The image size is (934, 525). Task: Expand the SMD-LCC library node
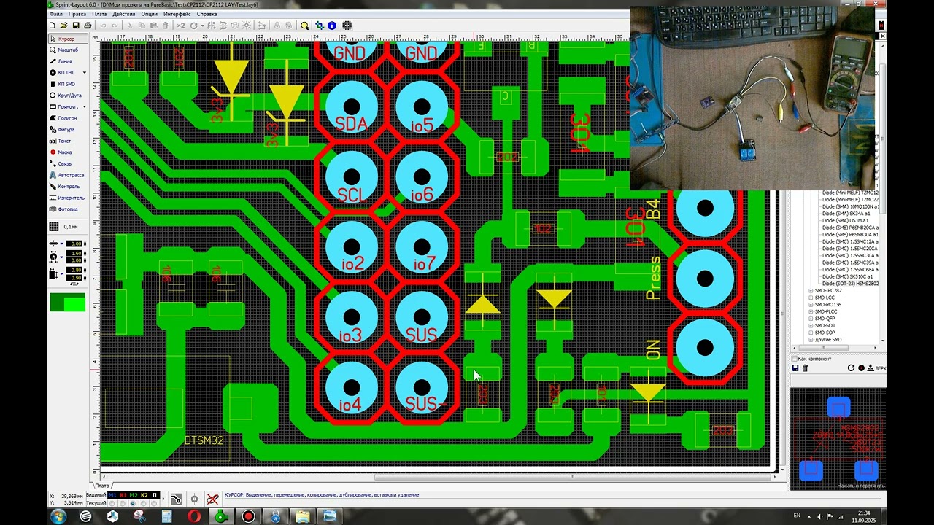pos(811,297)
